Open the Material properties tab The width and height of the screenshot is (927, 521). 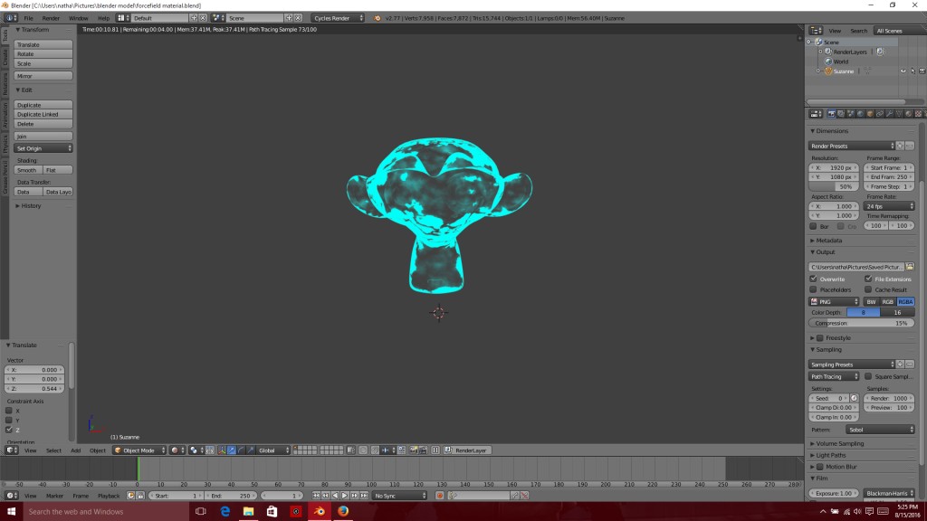point(908,113)
